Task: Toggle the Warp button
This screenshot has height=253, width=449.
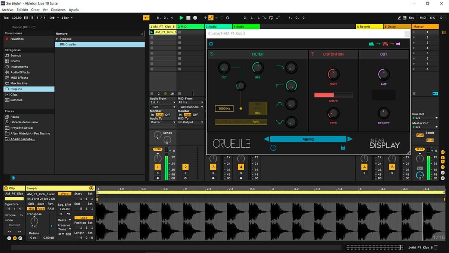Action: pos(65,194)
